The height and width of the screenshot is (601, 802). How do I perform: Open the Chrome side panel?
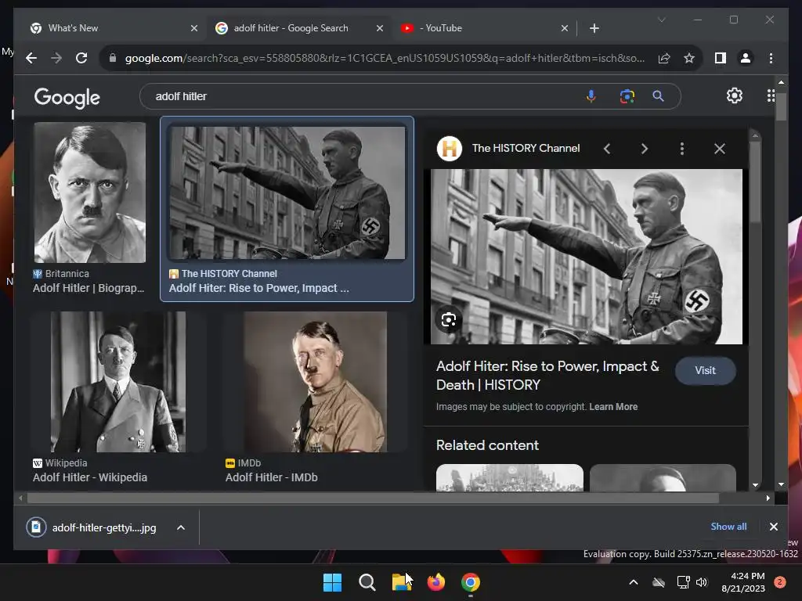click(721, 58)
